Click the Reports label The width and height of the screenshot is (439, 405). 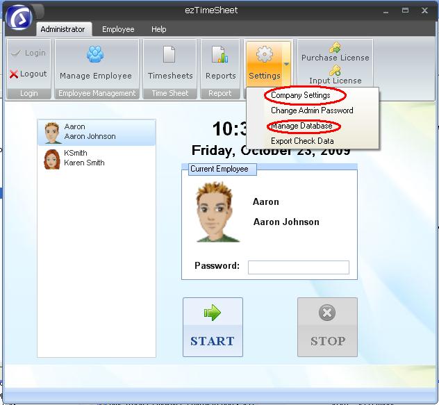(221, 76)
